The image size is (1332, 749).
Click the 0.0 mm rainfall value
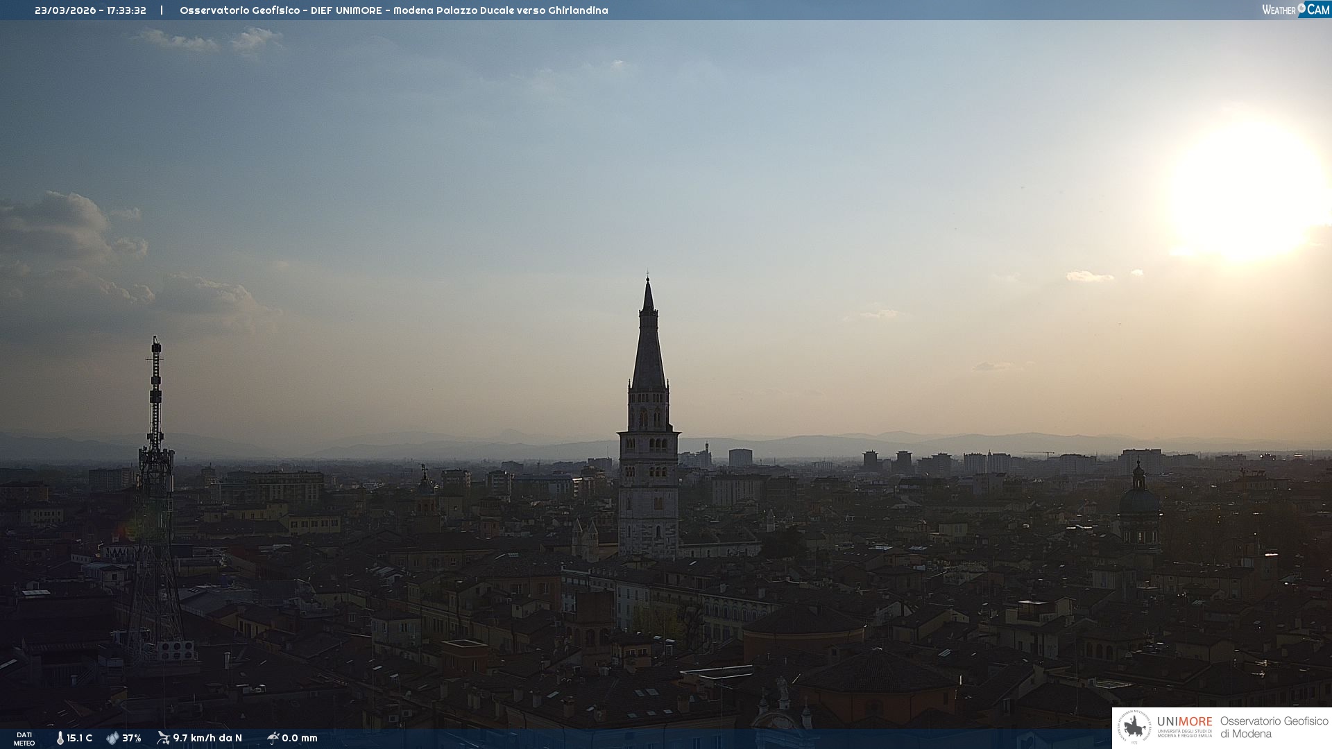300,738
